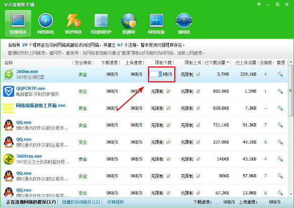
Task: Click the wrench manage icon for 360se.exe
Action: pyautogui.click(x=280, y=74)
